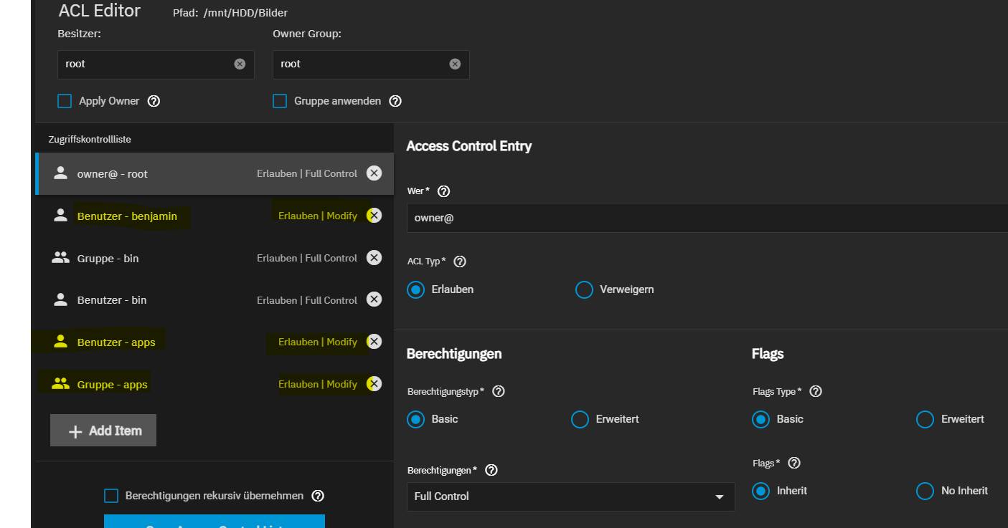The height and width of the screenshot is (528, 1008).
Task: Select the owner@ - root list entry
Action: (x=215, y=173)
